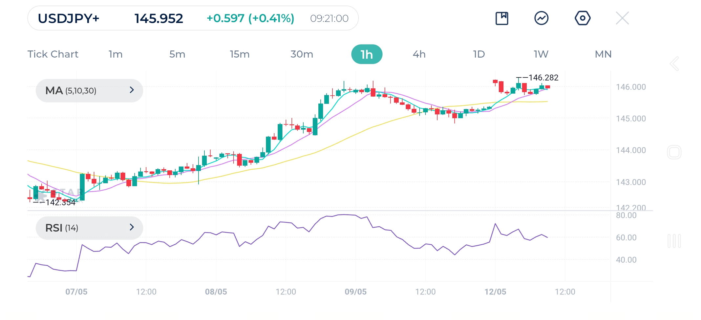Image resolution: width=701 pixels, height=320 pixels.
Task: Click the bookmark save icon
Action: [x=502, y=18]
